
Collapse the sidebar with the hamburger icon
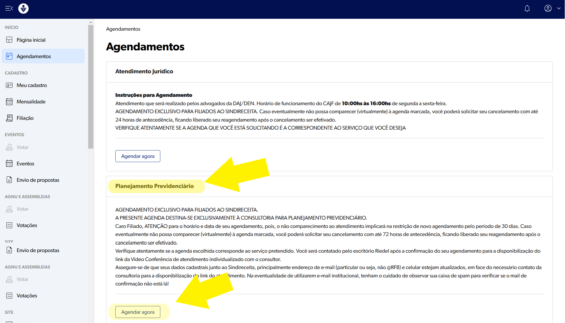click(9, 8)
